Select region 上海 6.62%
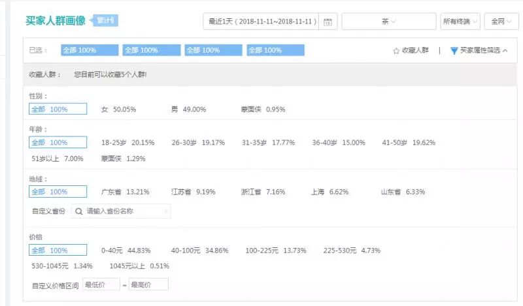 330,192
